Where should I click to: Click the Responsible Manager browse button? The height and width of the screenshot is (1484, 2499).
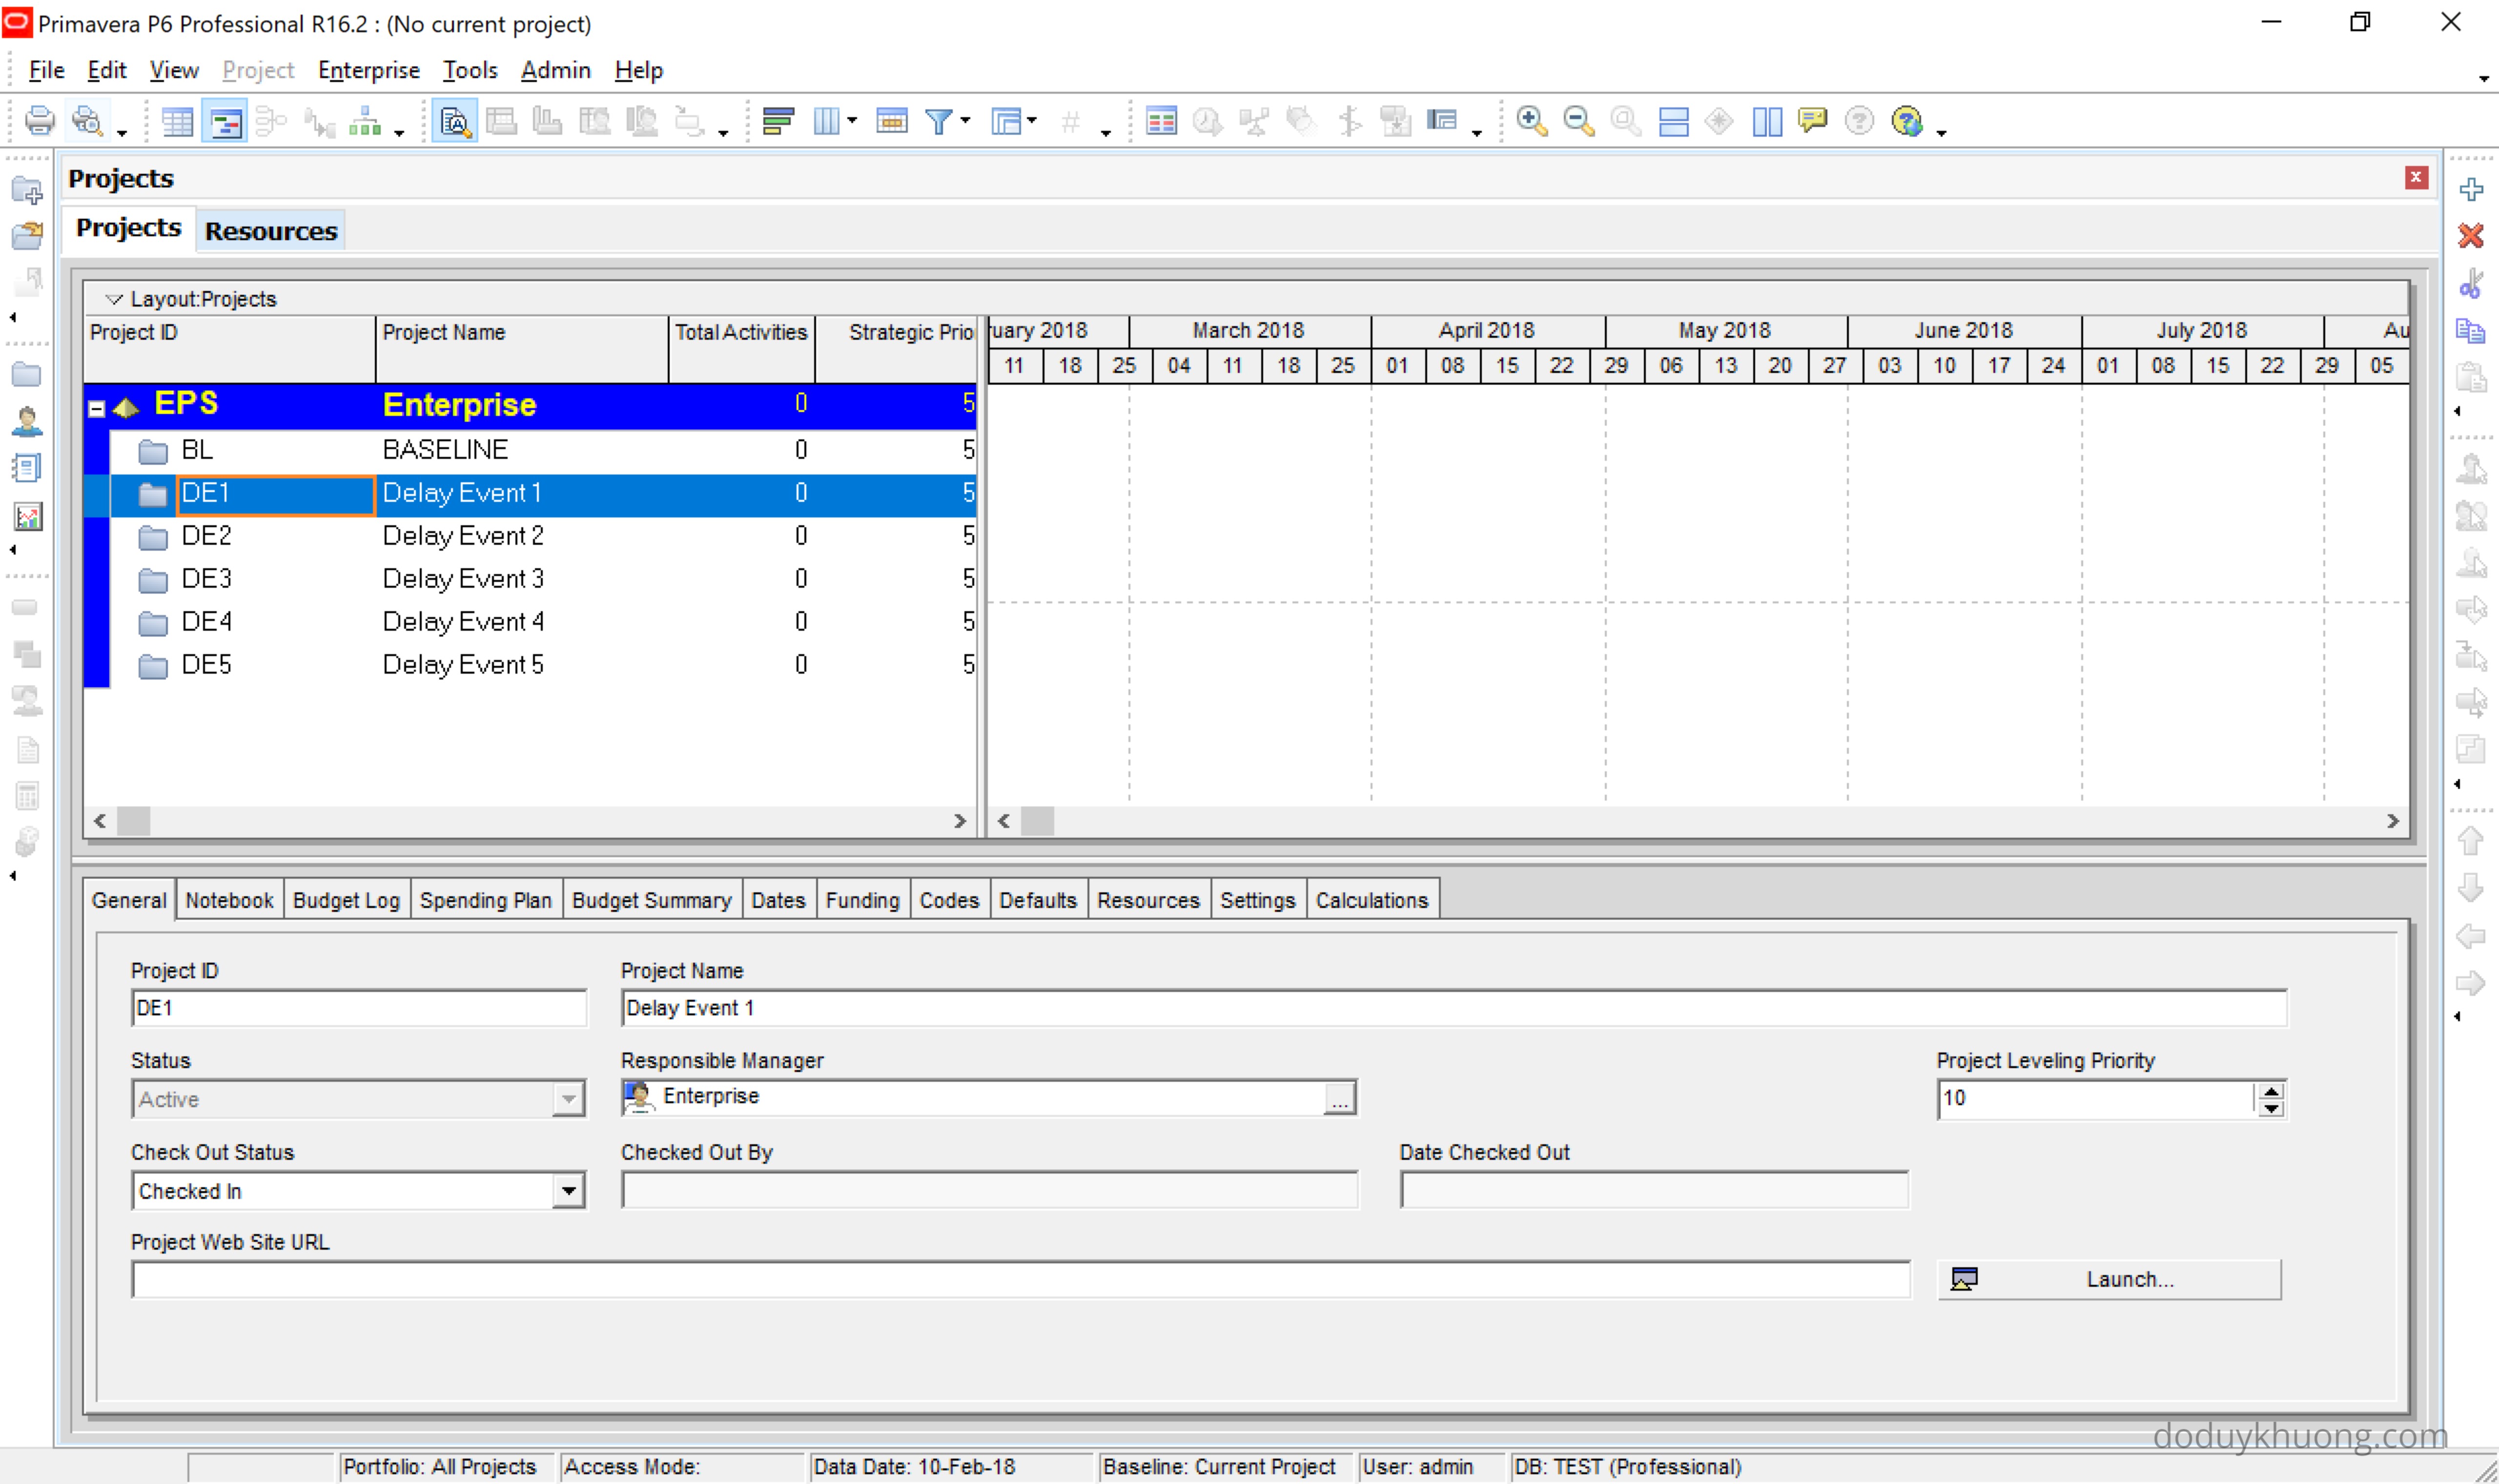coord(1339,1098)
